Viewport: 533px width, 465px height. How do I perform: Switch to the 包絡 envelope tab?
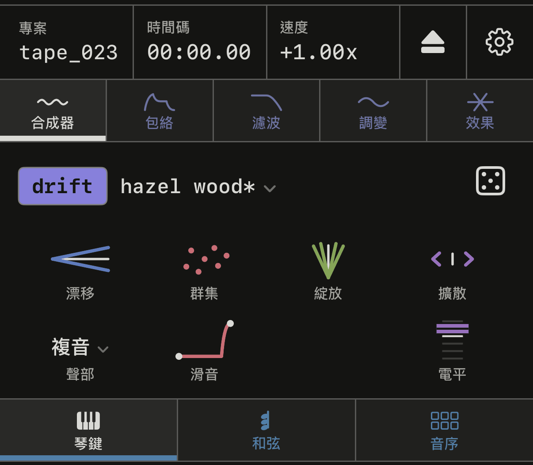click(x=160, y=111)
